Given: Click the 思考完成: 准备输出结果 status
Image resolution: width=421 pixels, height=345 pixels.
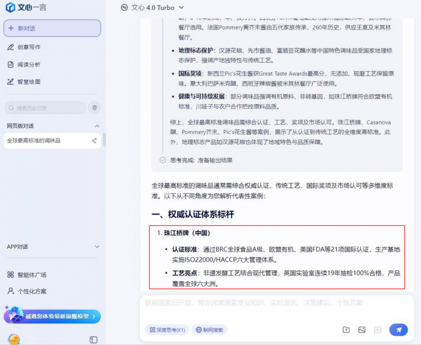Looking at the screenshot, I should (x=201, y=160).
